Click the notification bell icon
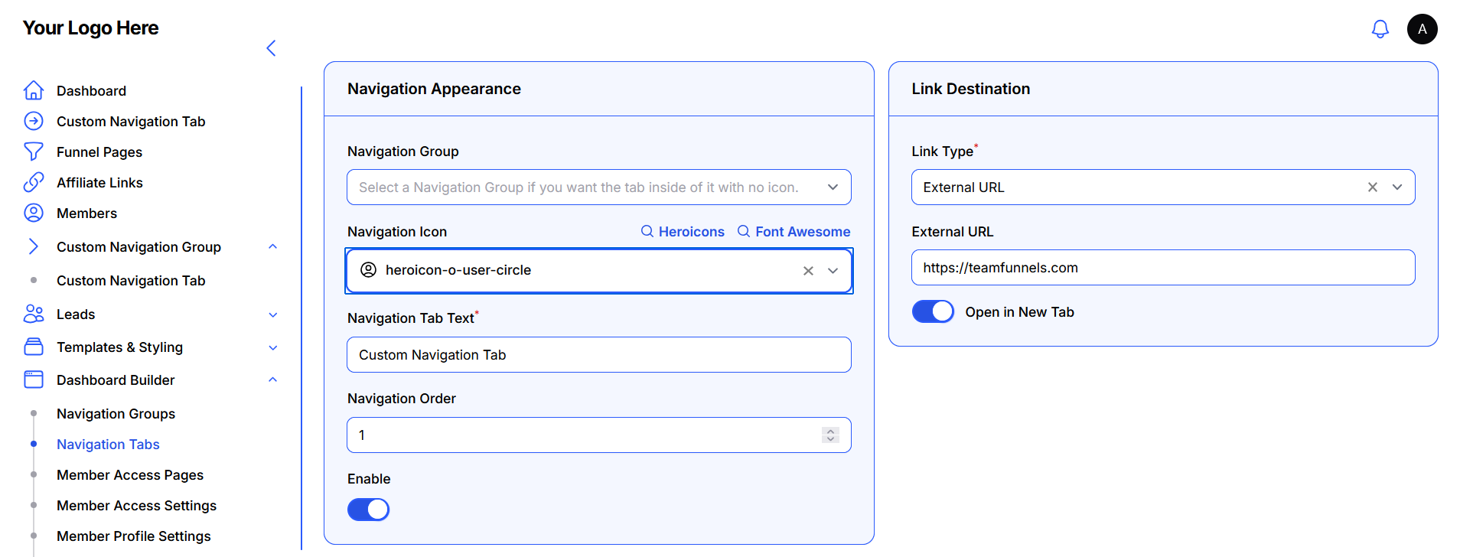Viewport: 1460px width, 557px height. pos(1380,29)
